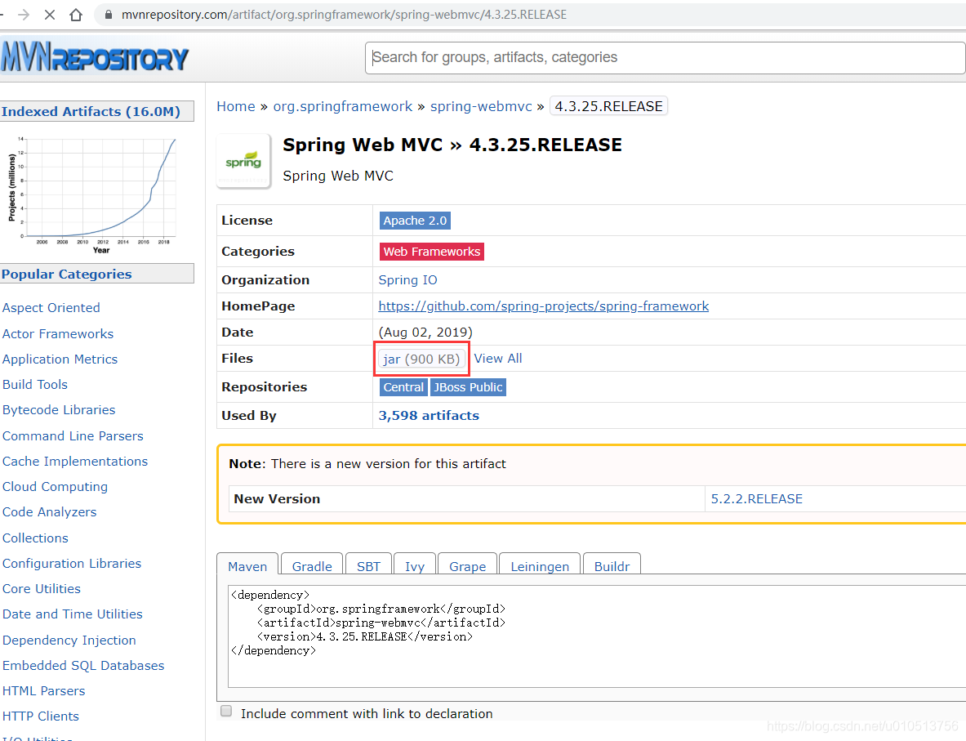Switch to the Maven tab
The width and height of the screenshot is (966, 741).
247,566
